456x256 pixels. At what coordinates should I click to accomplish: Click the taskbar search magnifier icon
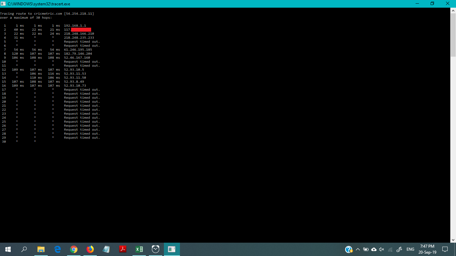tap(24, 249)
